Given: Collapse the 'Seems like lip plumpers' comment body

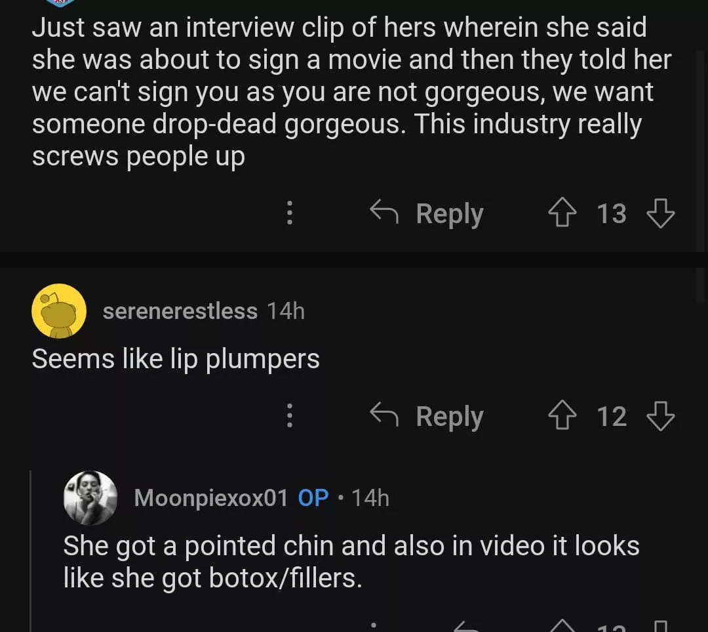Looking at the screenshot, I should point(176,359).
